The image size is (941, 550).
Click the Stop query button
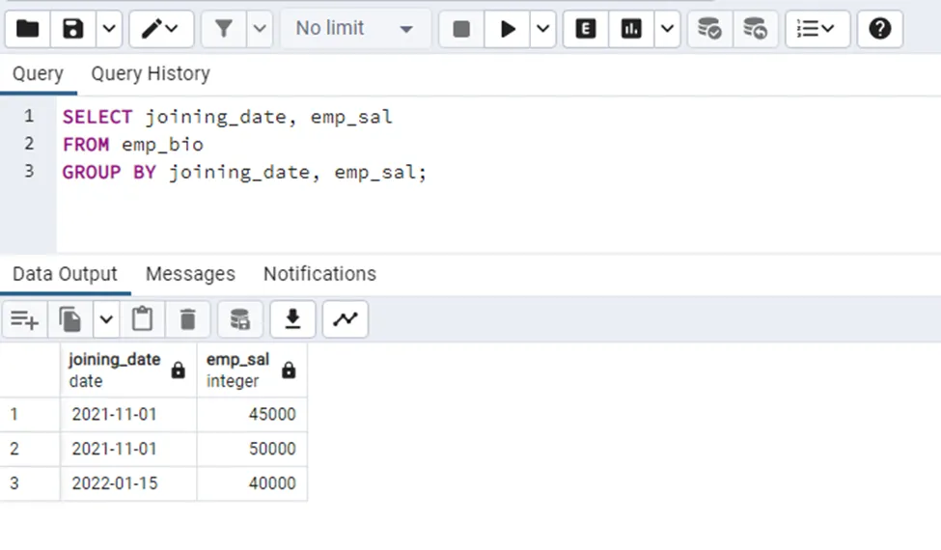point(461,29)
